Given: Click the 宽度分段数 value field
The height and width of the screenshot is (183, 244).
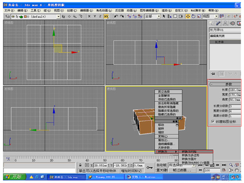Looking at the screenshot, I should (235, 111).
